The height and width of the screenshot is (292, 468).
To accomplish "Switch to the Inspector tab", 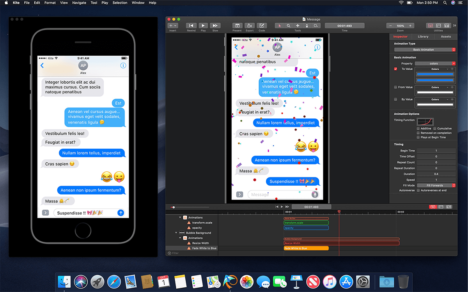I will 401,37.
